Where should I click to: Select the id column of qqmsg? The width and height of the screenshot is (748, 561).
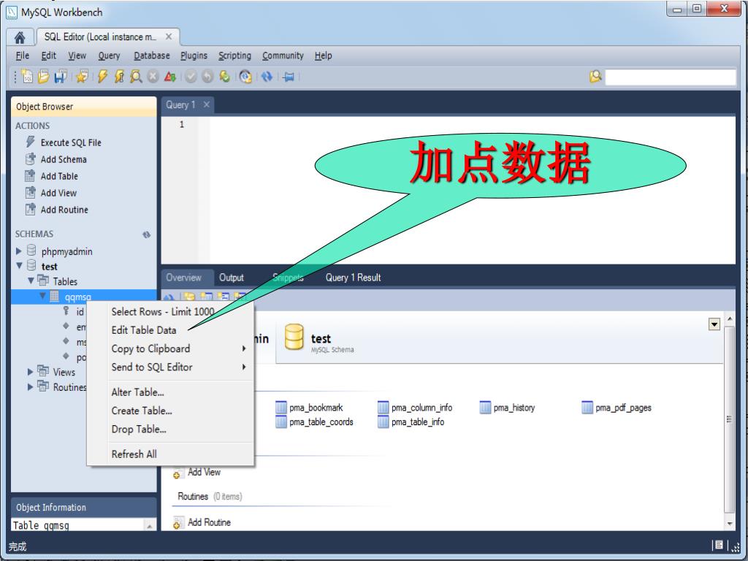(80, 311)
